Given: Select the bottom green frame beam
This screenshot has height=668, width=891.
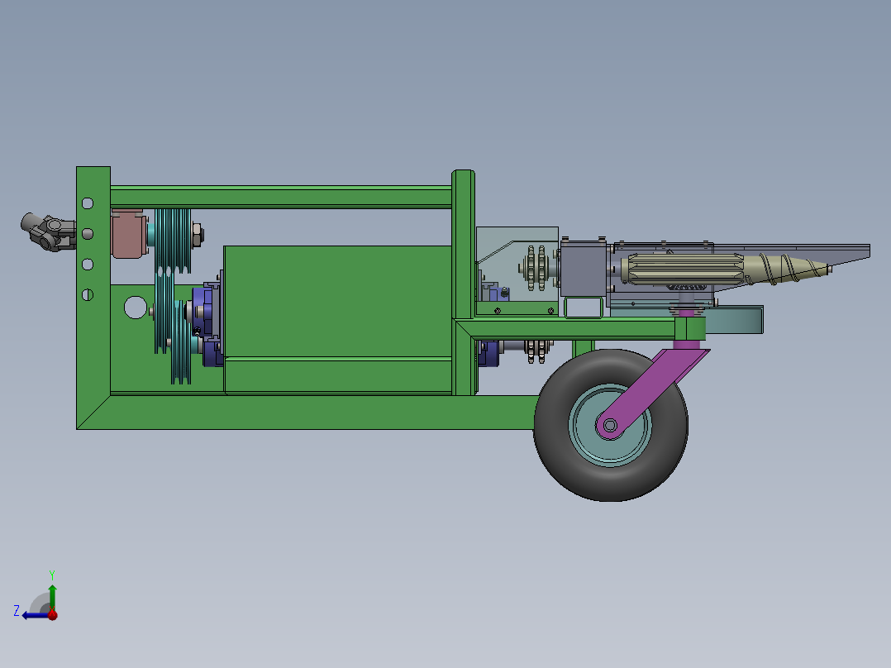Looking at the screenshot, I should click(x=307, y=413).
